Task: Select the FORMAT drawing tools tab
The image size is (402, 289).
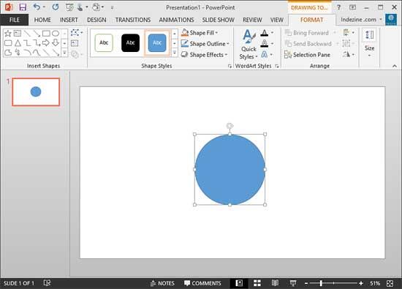Action: (312, 20)
